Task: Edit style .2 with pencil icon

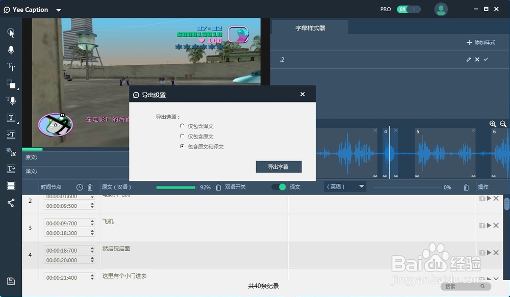Action: (x=468, y=60)
